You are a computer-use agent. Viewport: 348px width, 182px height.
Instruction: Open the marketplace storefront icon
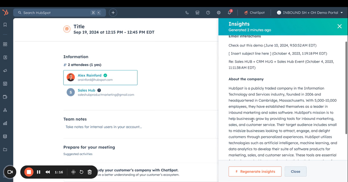click(197, 13)
